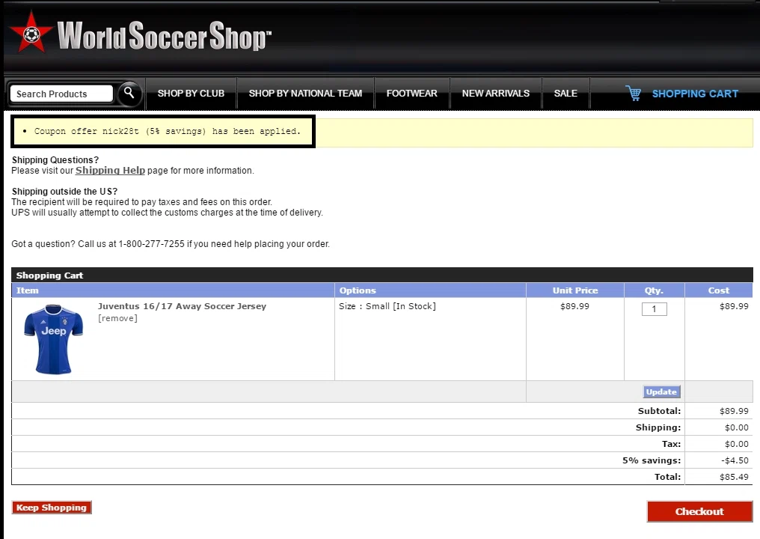Screen dimensions: 760x539
Task: Click the Subtotal: label
Action: 659,411
